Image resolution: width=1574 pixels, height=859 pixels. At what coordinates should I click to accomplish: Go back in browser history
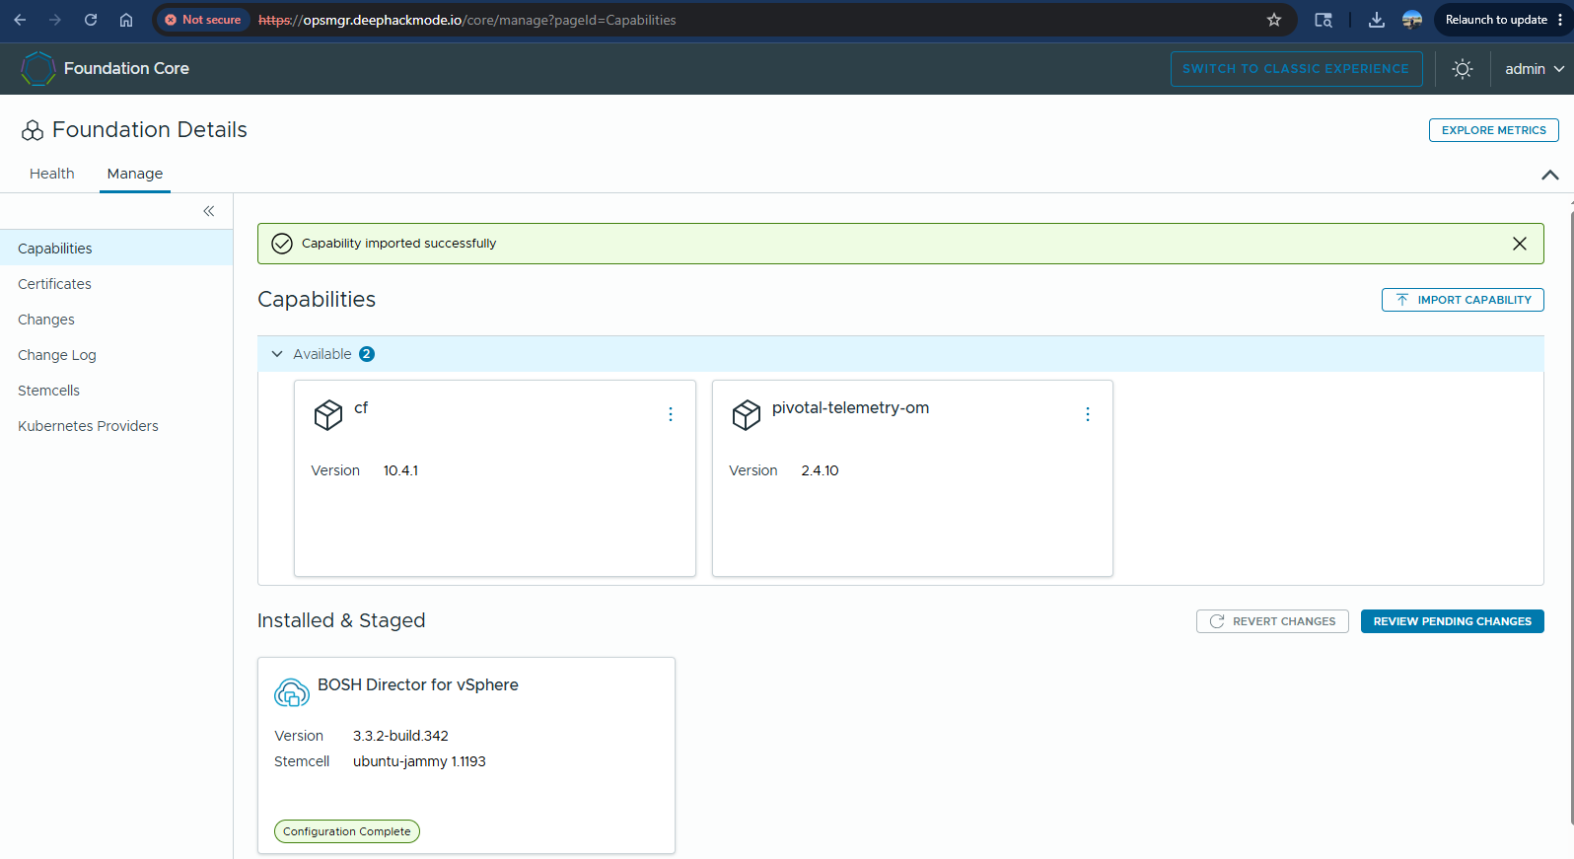(x=20, y=20)
